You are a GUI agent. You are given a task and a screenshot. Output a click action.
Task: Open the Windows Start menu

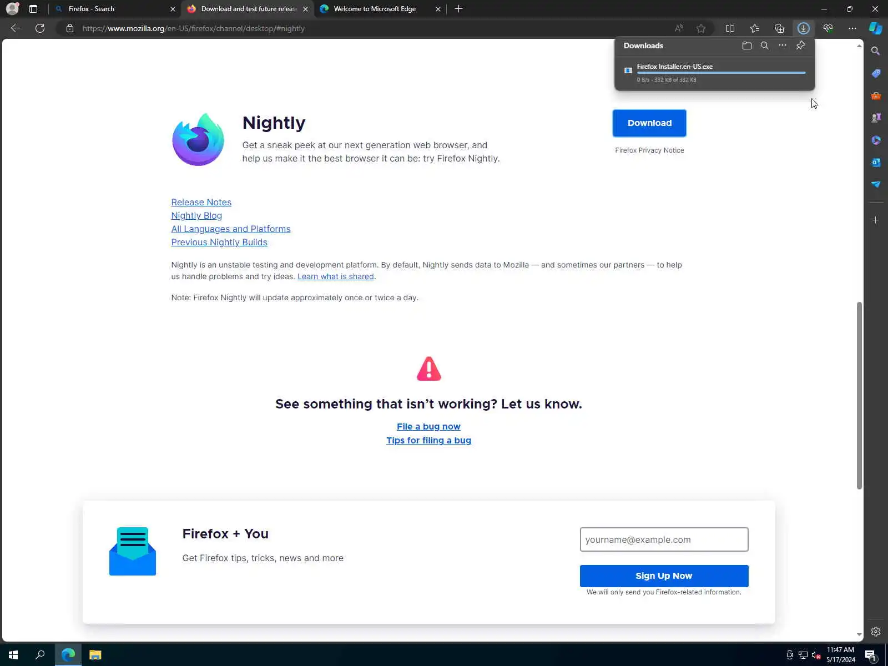(13, 655)
